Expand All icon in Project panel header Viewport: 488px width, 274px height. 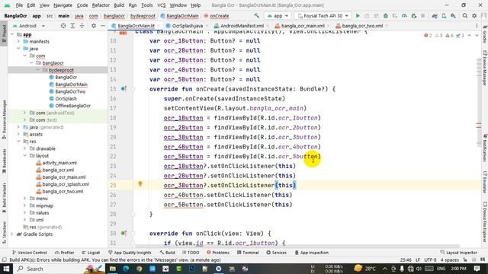click(x=72, y=26)
